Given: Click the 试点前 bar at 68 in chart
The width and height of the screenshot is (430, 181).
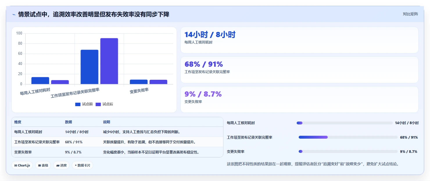Looking at the screenshot, I should 89,67.
